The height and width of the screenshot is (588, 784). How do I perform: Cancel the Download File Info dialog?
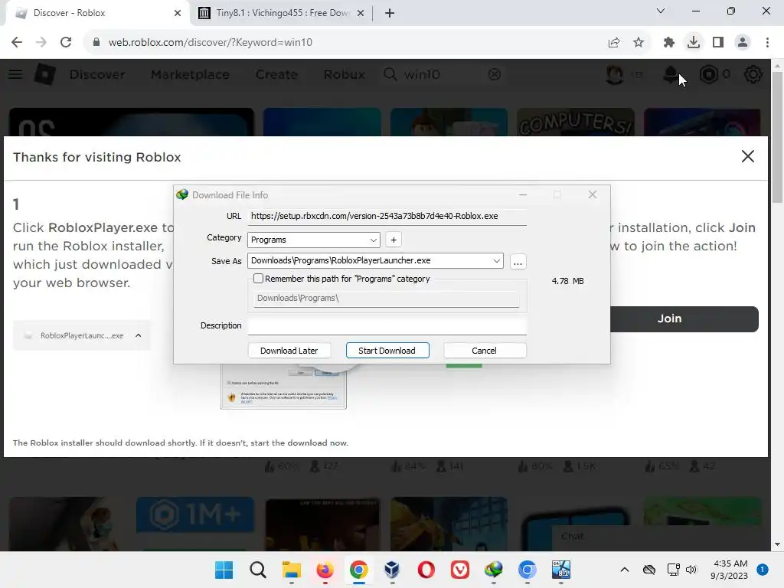[484, 351]
